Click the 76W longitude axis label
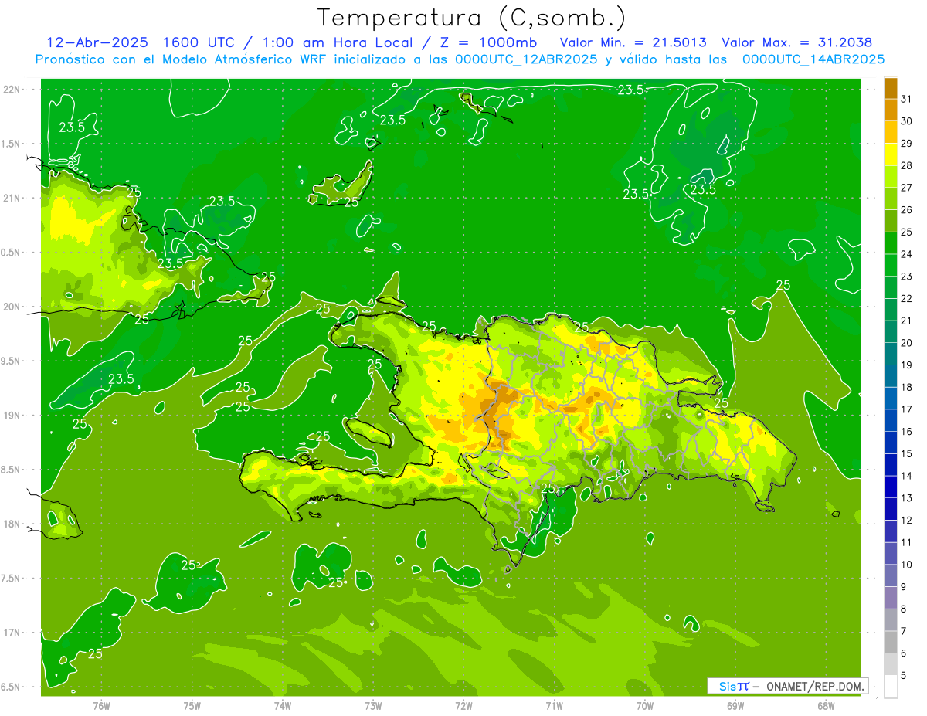927x716 pixels. coord(101,705)
